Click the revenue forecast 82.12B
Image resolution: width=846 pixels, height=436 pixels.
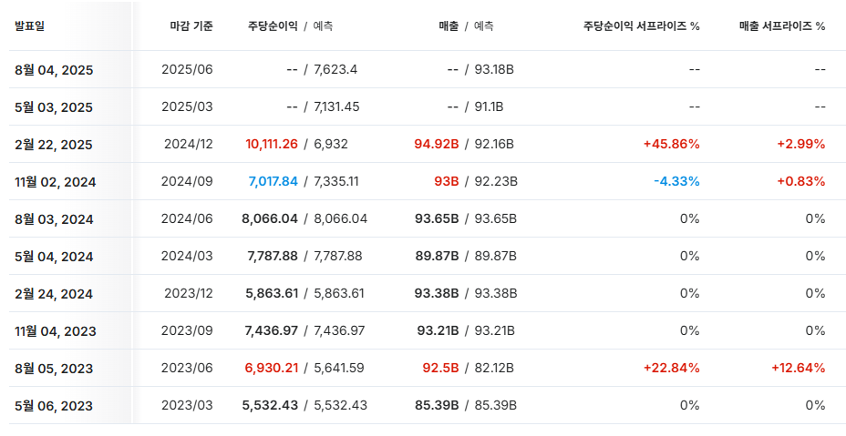point(494,368)
